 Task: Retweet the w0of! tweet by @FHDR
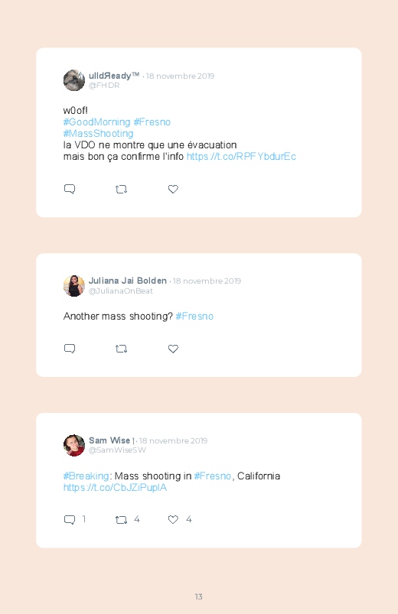(x=121, y=190)
